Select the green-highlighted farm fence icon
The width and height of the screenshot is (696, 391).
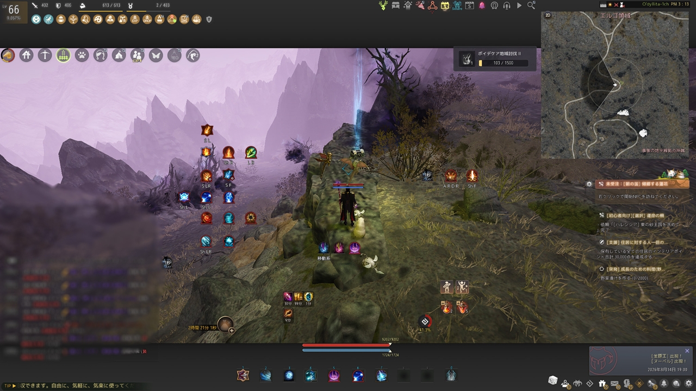[x=63, y=55]
